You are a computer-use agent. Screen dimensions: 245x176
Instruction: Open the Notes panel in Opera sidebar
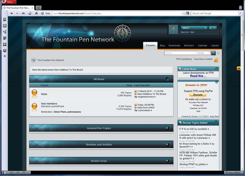click(x=5, y=38)
